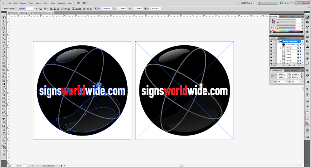Viewport: 311px width, 168px height.
Task: Select the Pencil tool
Action: tap(4, 49)
